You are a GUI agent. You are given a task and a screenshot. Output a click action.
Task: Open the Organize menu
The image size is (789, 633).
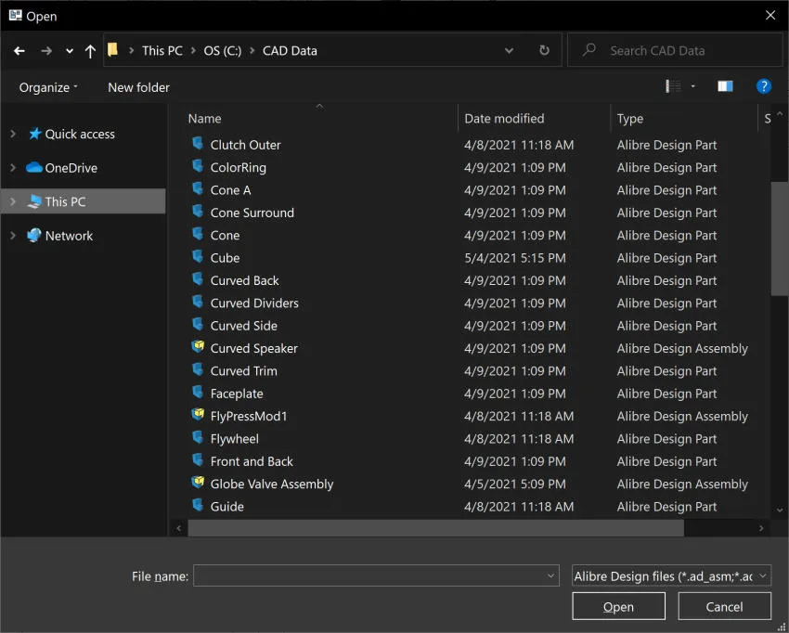coord(48,87)
